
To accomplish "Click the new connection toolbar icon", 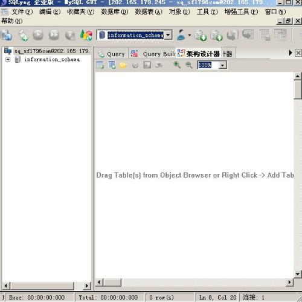I will tap(7, 36).
